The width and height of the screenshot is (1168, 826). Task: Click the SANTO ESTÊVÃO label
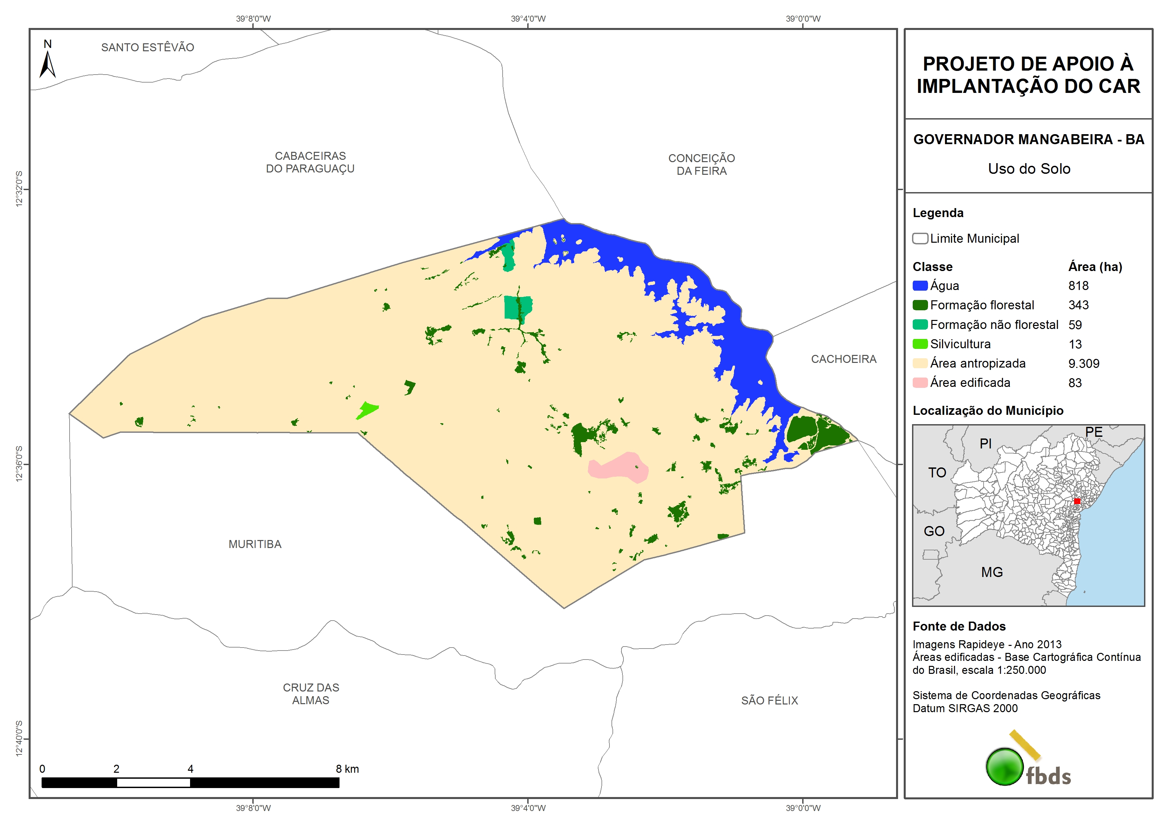coord(147,47)
